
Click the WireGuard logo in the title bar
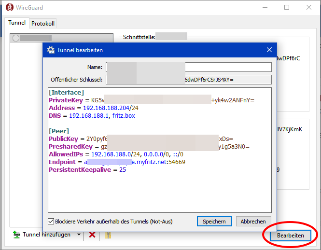(10, 8)
